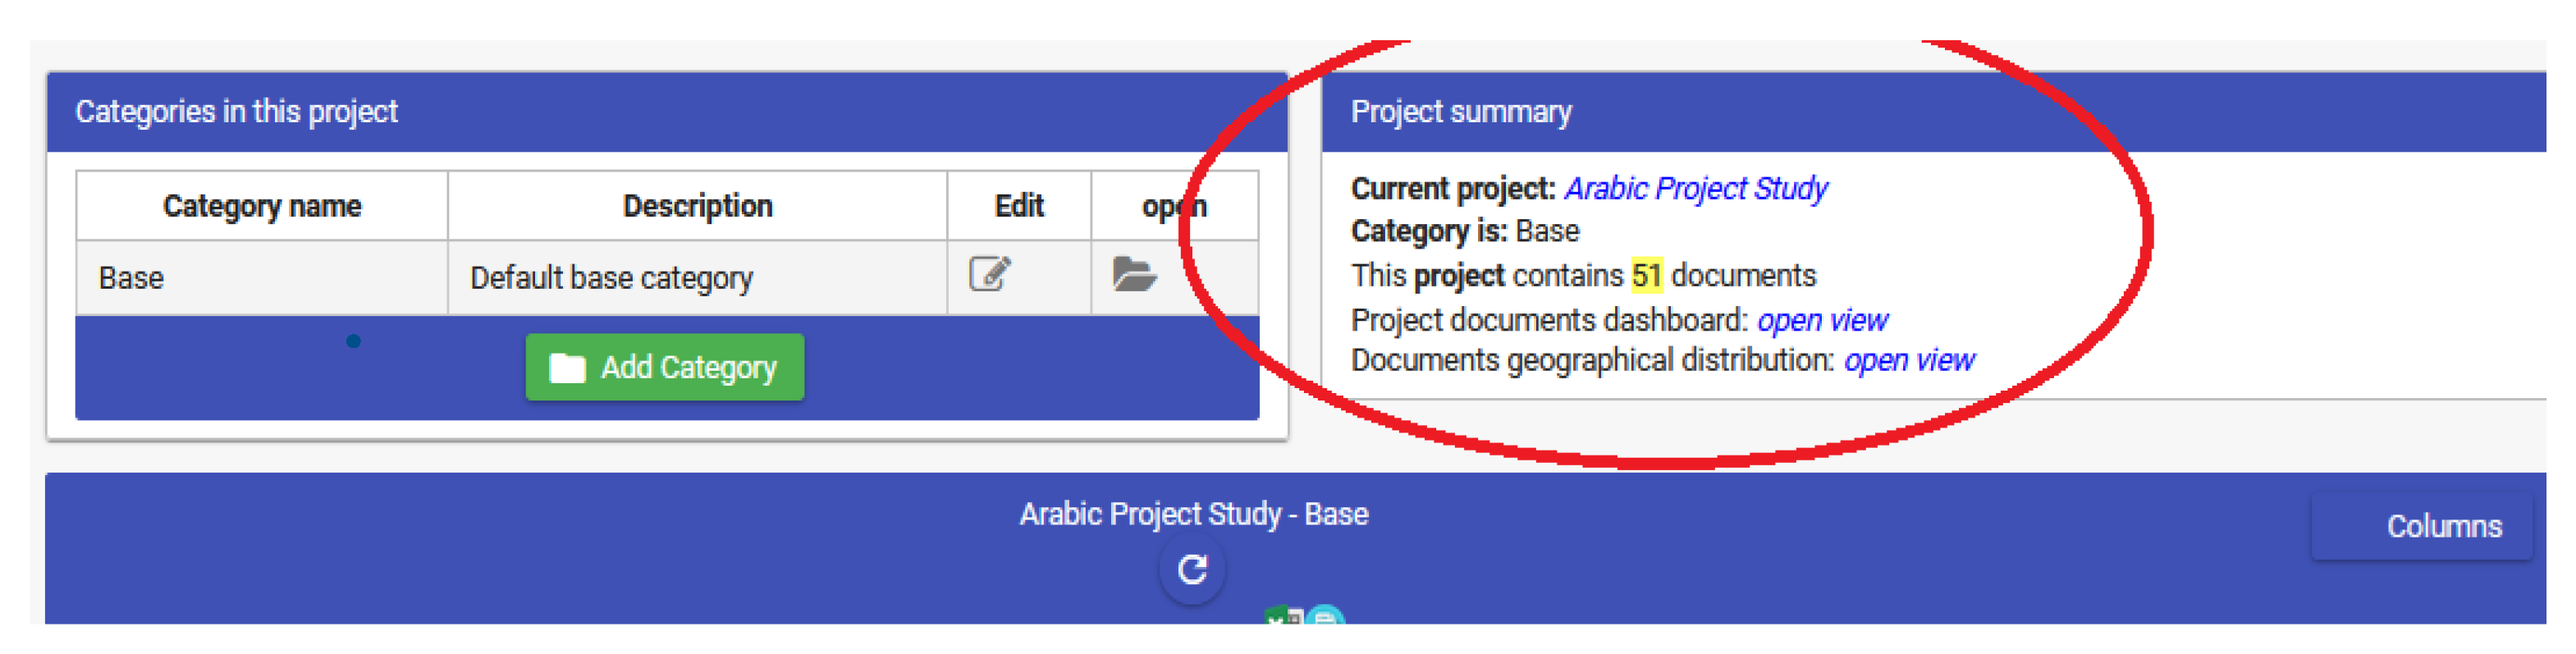
Task: Click the Arabic Project Study - Base title
Action: [1193, 514]
